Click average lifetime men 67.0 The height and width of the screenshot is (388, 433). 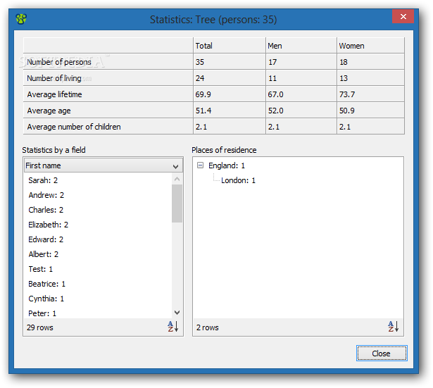[x=301, y=94]
